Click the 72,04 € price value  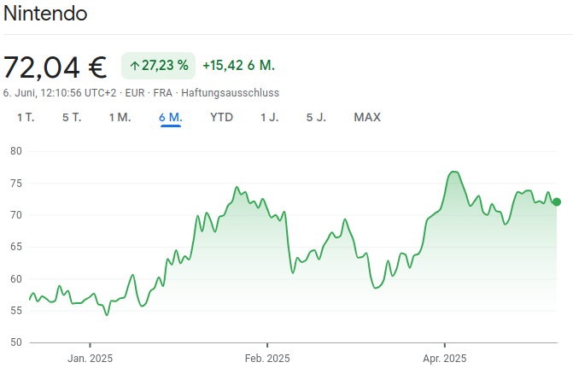56,67
